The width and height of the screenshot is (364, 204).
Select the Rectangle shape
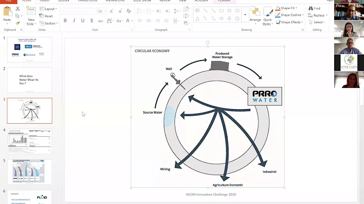tap(221, 11)
